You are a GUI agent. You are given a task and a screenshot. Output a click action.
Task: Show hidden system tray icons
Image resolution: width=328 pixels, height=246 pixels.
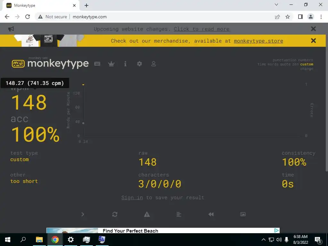[264, 240]
